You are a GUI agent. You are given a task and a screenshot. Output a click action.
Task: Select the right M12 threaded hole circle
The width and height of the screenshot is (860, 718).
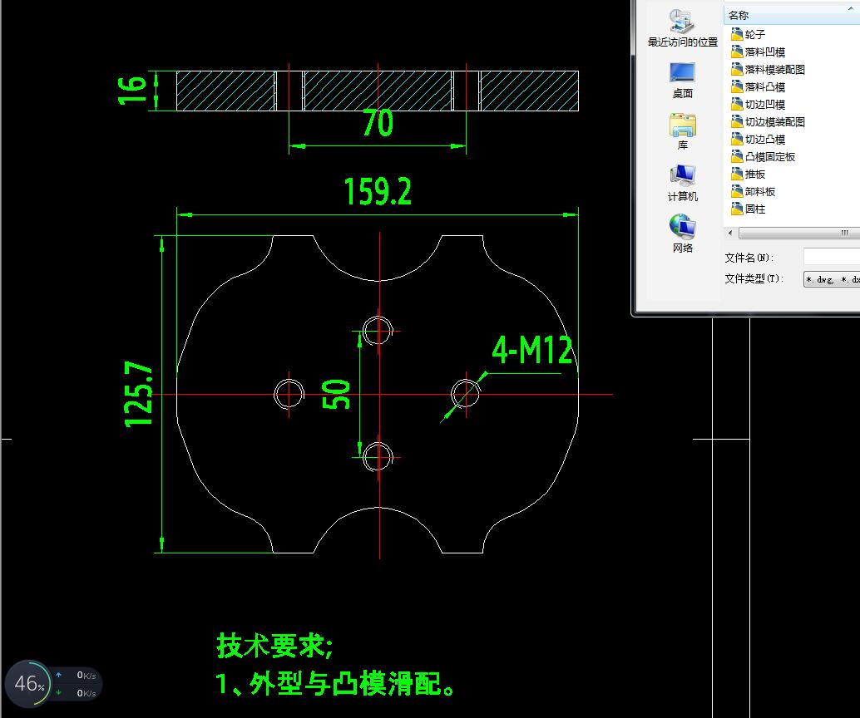coord(465,394)
